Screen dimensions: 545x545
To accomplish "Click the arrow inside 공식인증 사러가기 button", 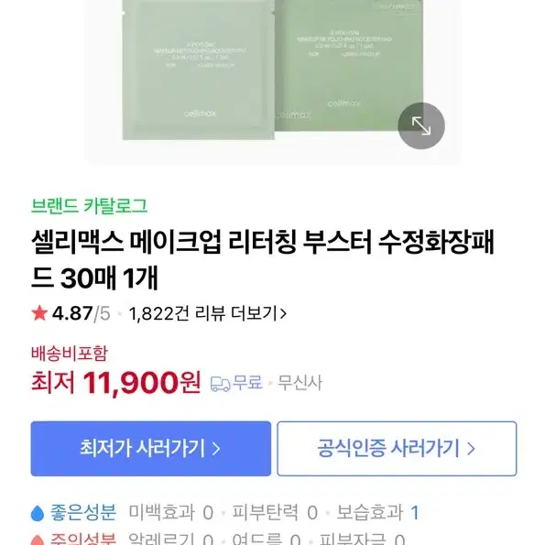I will click(x=471, y=449).
